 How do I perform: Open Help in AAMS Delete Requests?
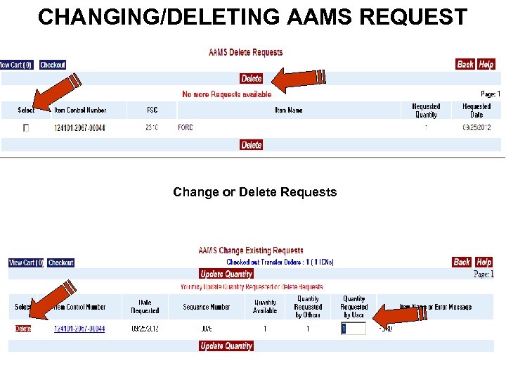tap(486, 64)
